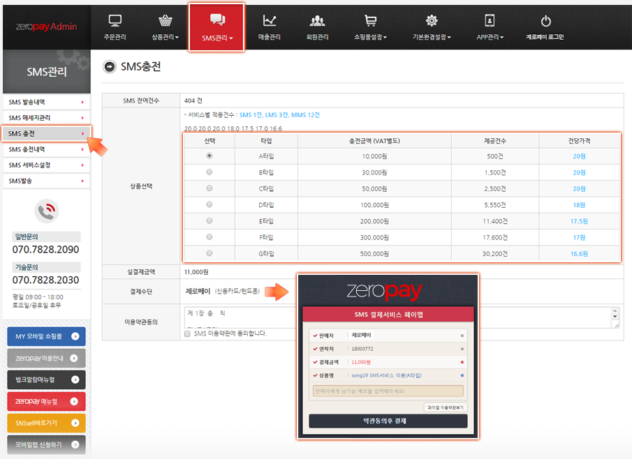Click the SMS 1건, LMS 3건, MMS 12건 text
Screen dimensions: 632x459
pos(279,115)
